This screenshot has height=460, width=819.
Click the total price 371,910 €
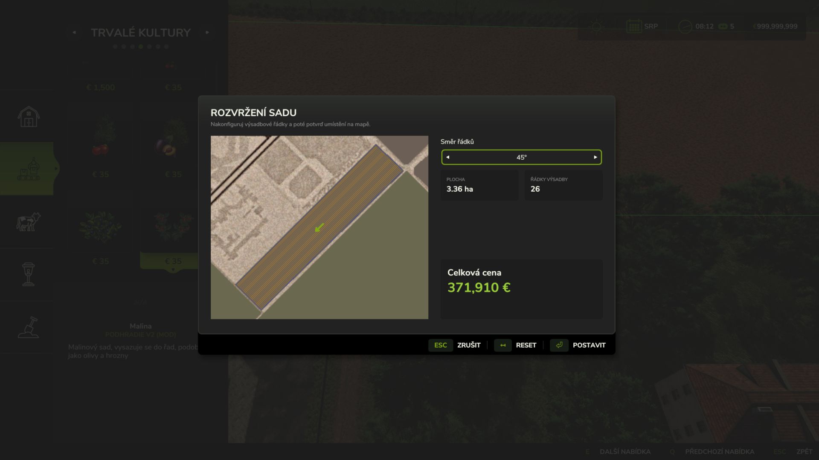(x=479, y=287)
